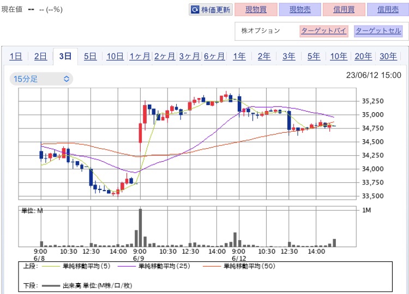
Task: Switch to the 2ヶ月 chart tab
Action: click(165, 56)
